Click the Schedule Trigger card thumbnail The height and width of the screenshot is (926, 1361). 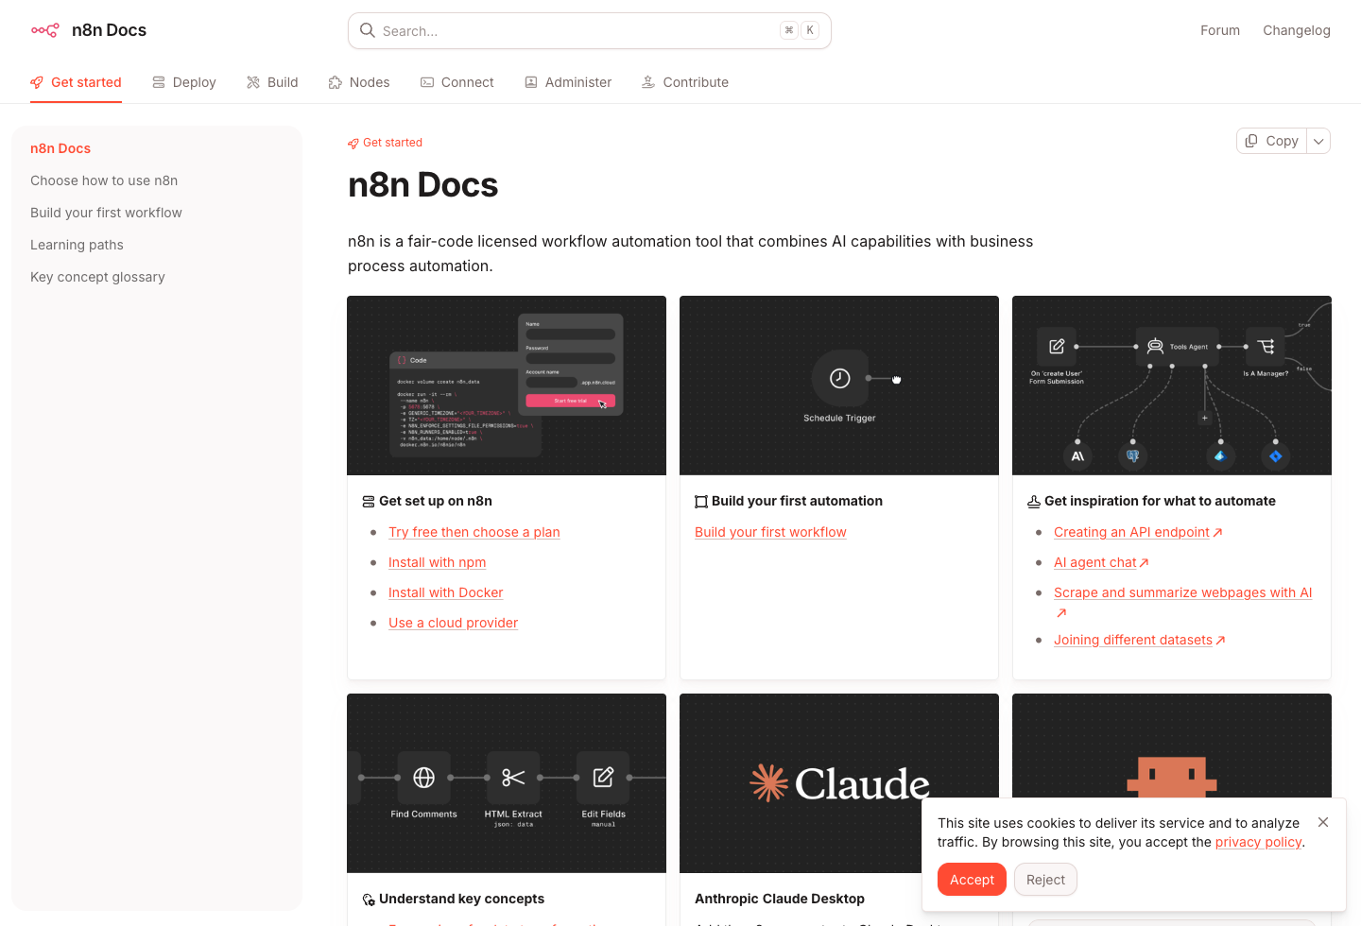839,386
